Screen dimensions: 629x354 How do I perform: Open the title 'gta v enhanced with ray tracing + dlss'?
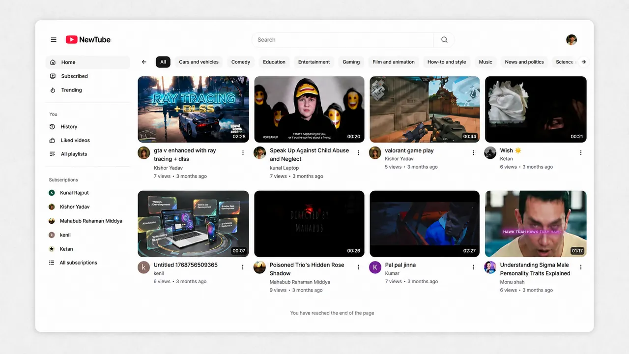point(185,155)
